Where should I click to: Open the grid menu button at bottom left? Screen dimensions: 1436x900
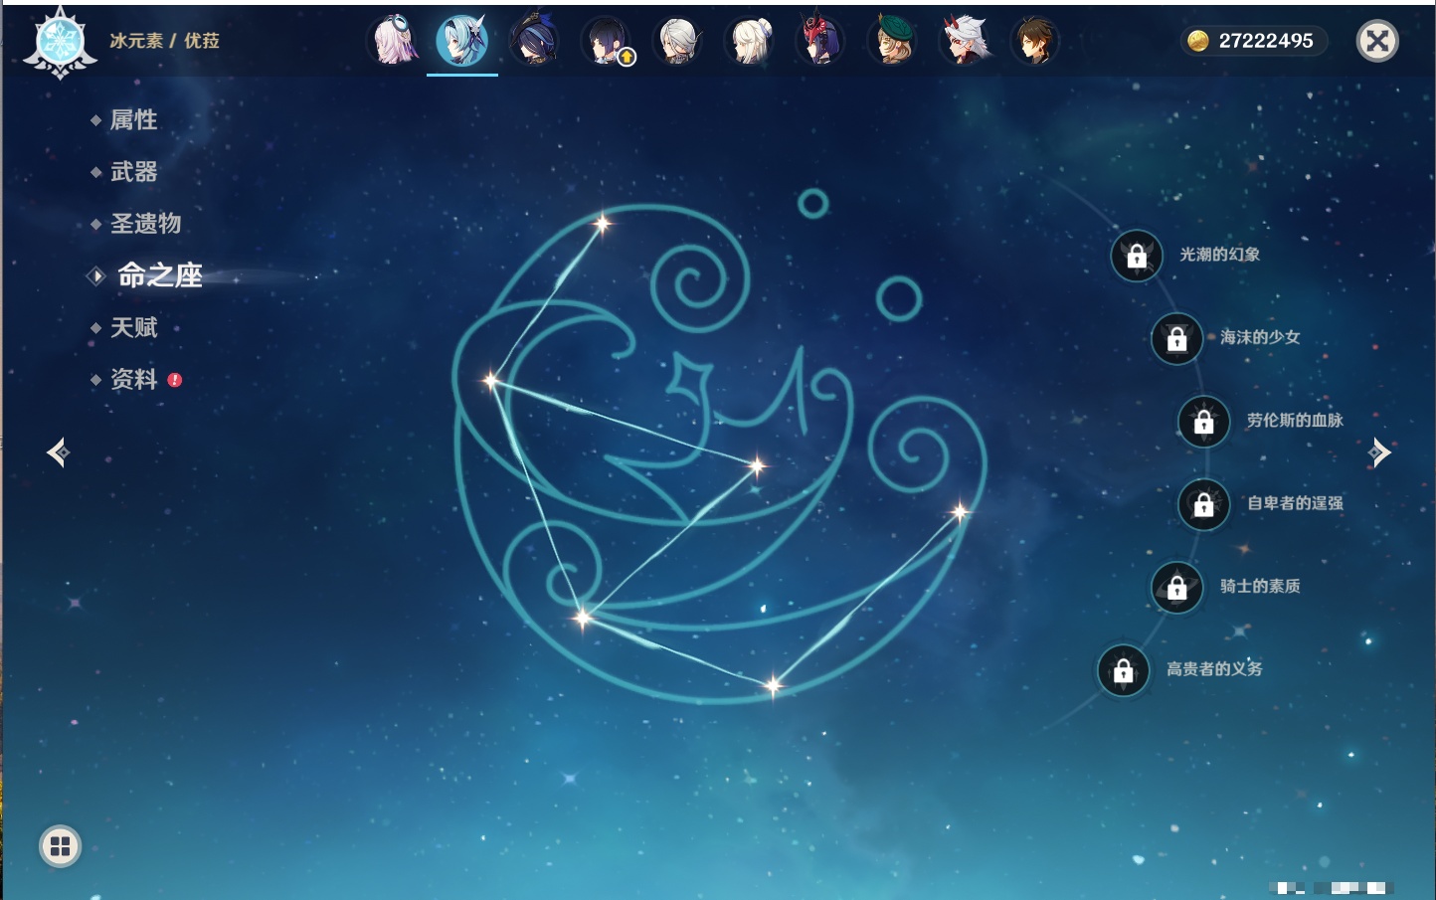(60, 846)
